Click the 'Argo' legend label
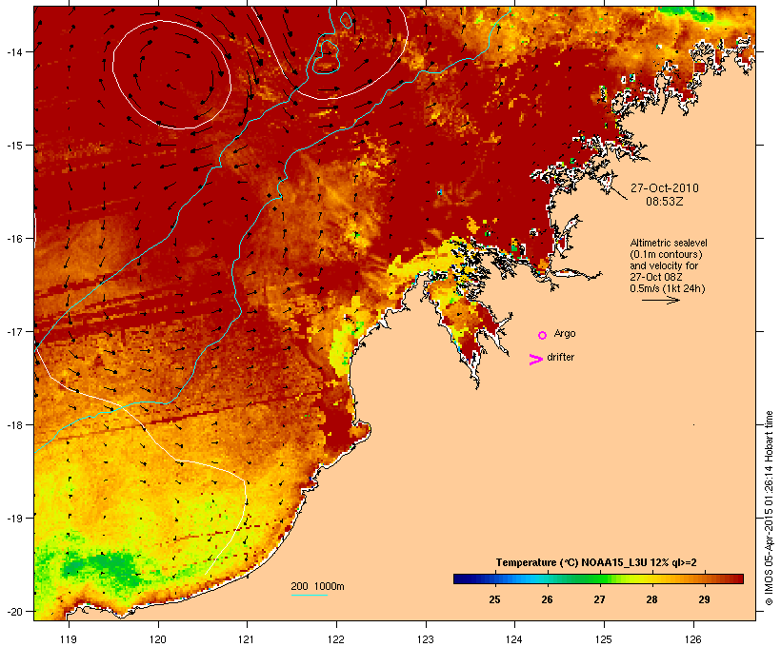Image resolution: width=781 pixels, height=647 pixels. pyautogui.click(x=565, y=333)
